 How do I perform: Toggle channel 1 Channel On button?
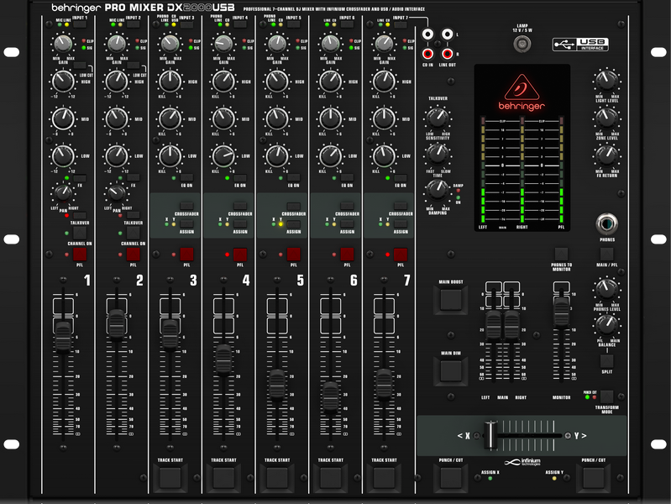click(x=80, y=233)
